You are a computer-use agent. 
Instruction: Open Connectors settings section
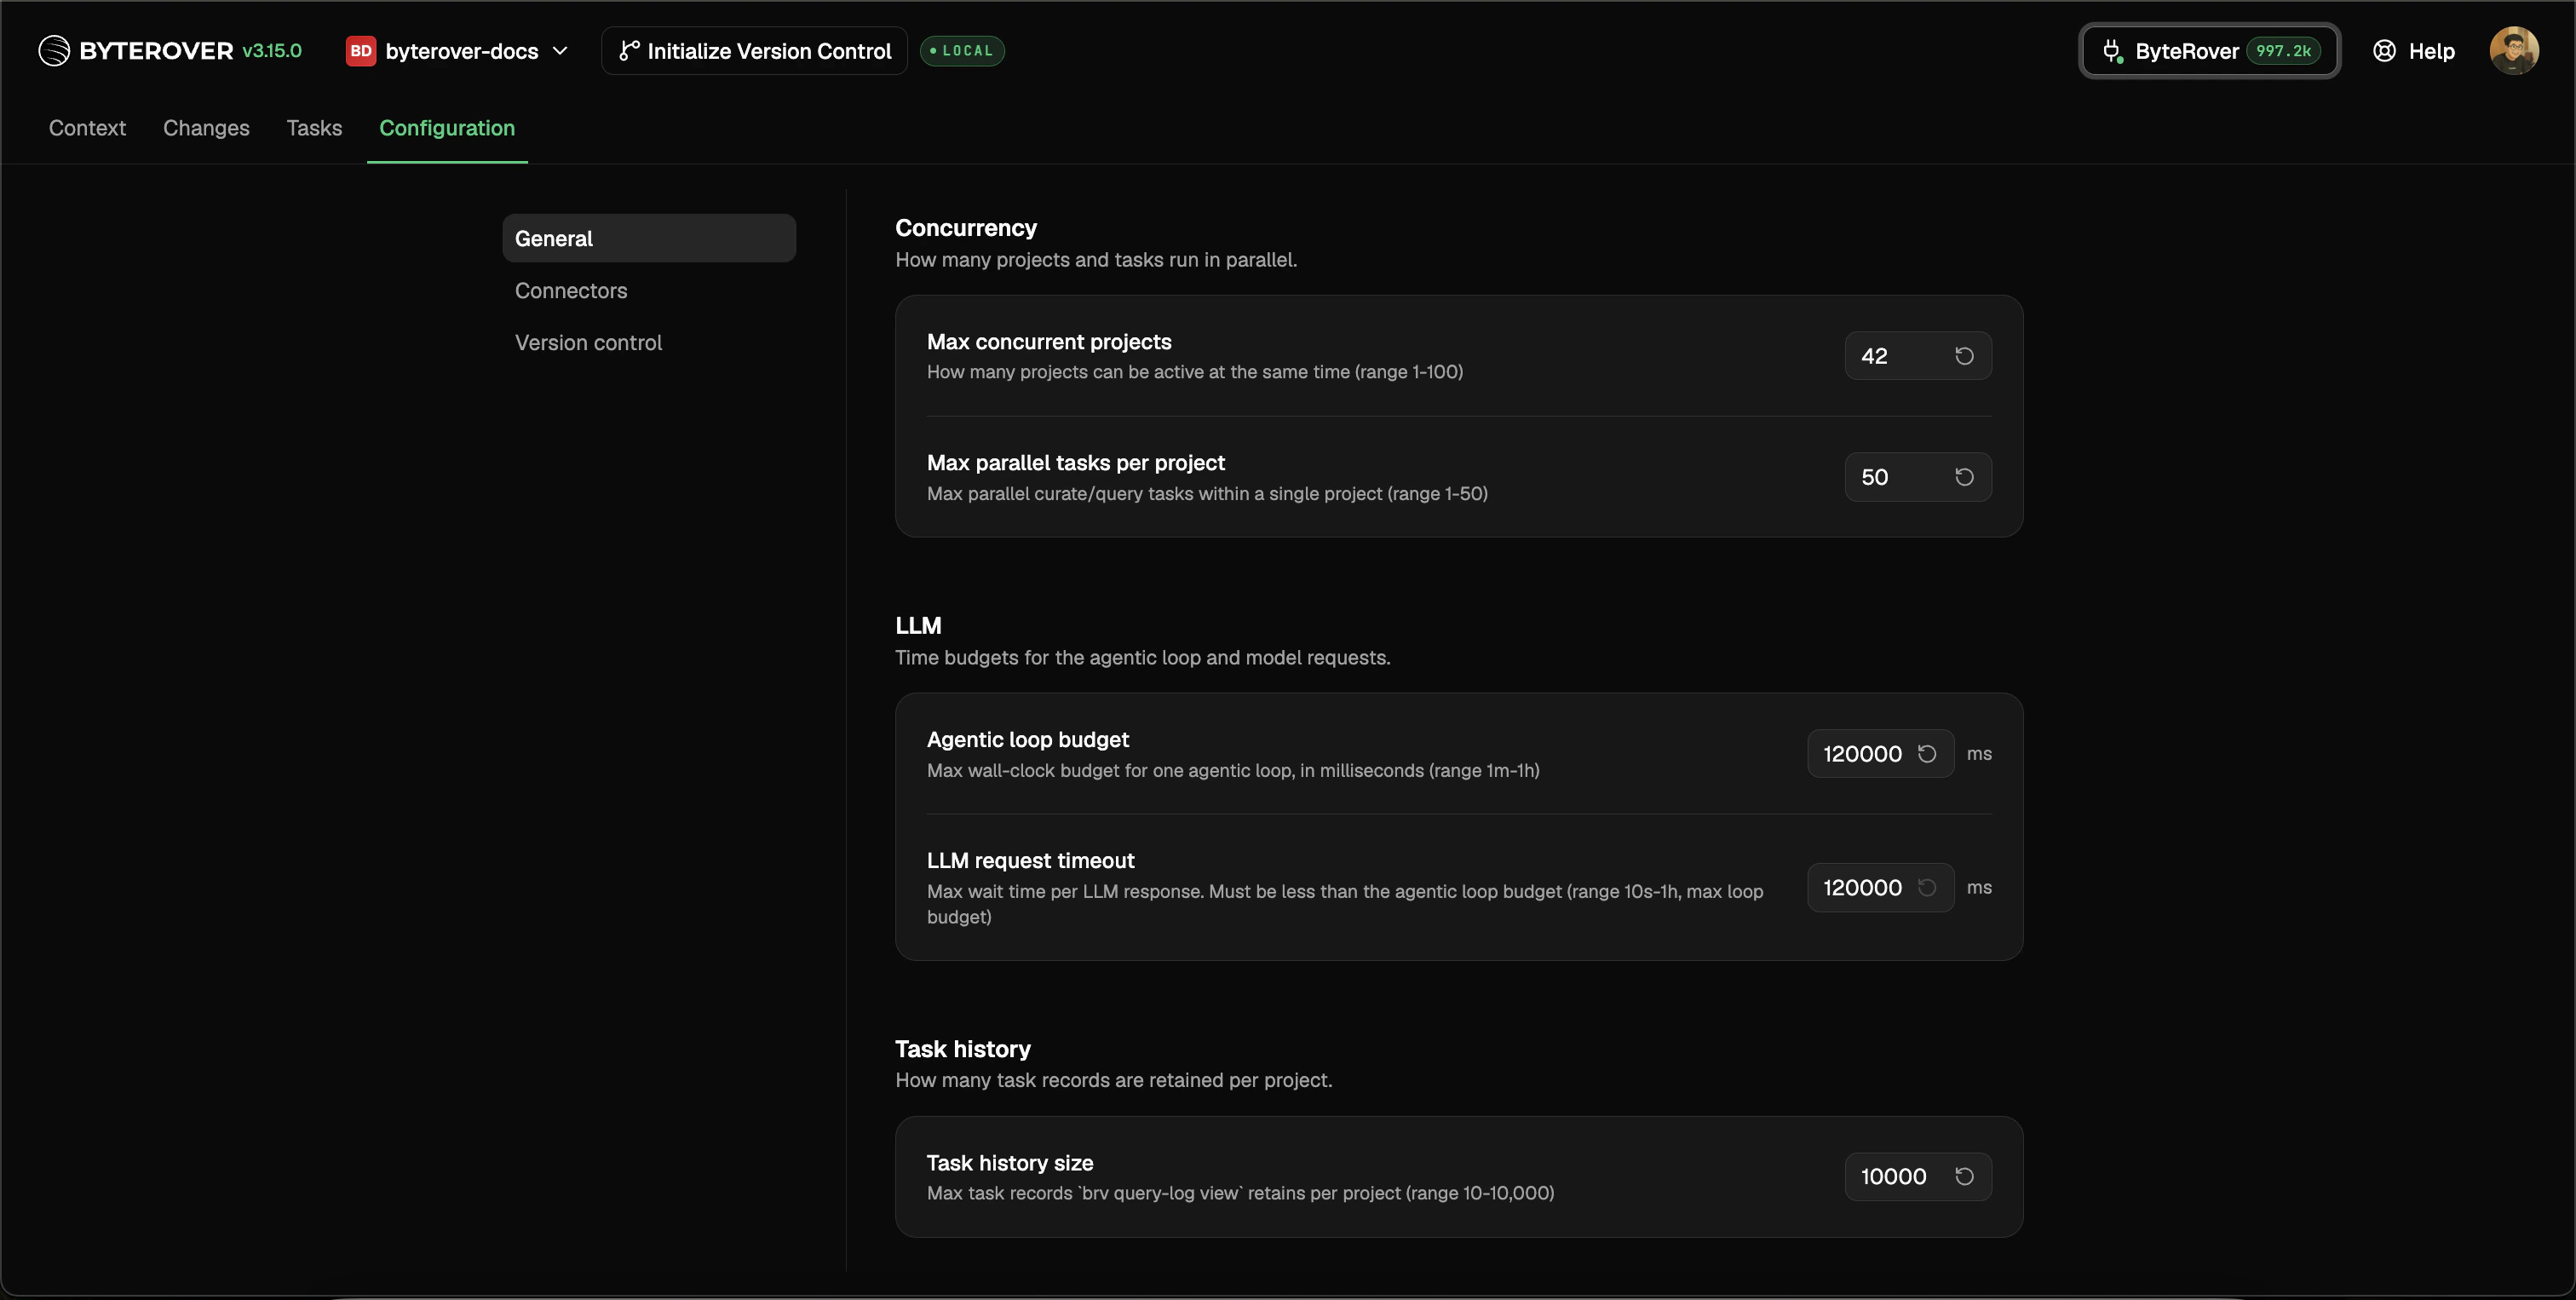point(649,290)
